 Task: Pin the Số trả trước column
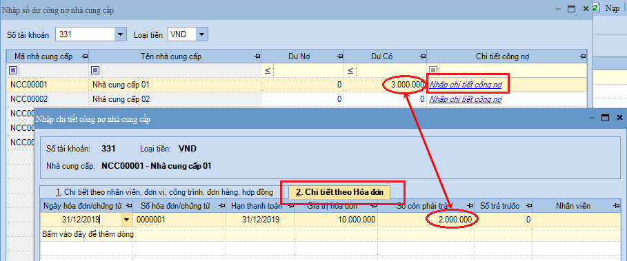(x=528, y=206)
